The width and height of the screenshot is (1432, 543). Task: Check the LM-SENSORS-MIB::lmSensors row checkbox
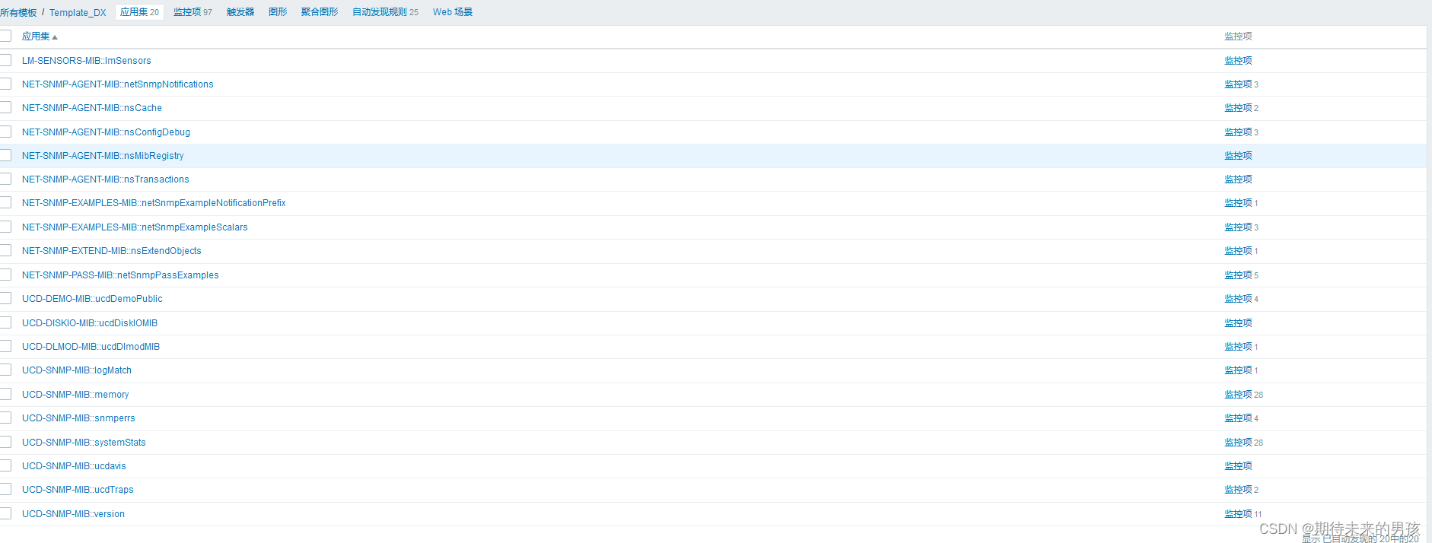(5, 60)
